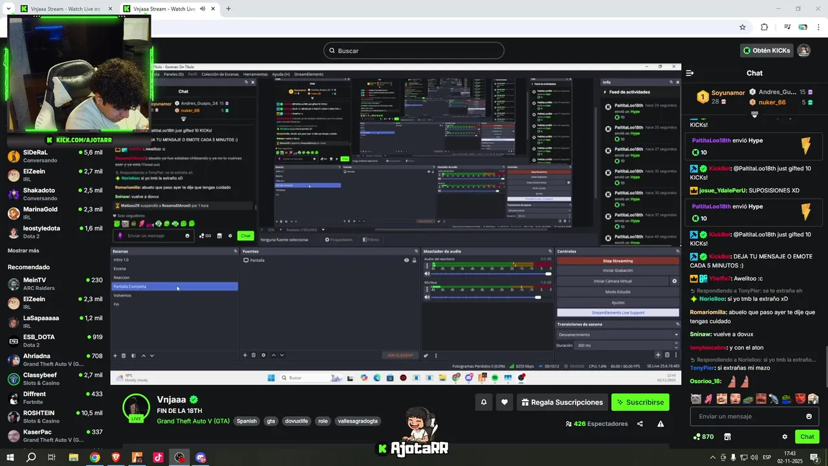Add a source in OBS Fuentes panel

(245, 355)
